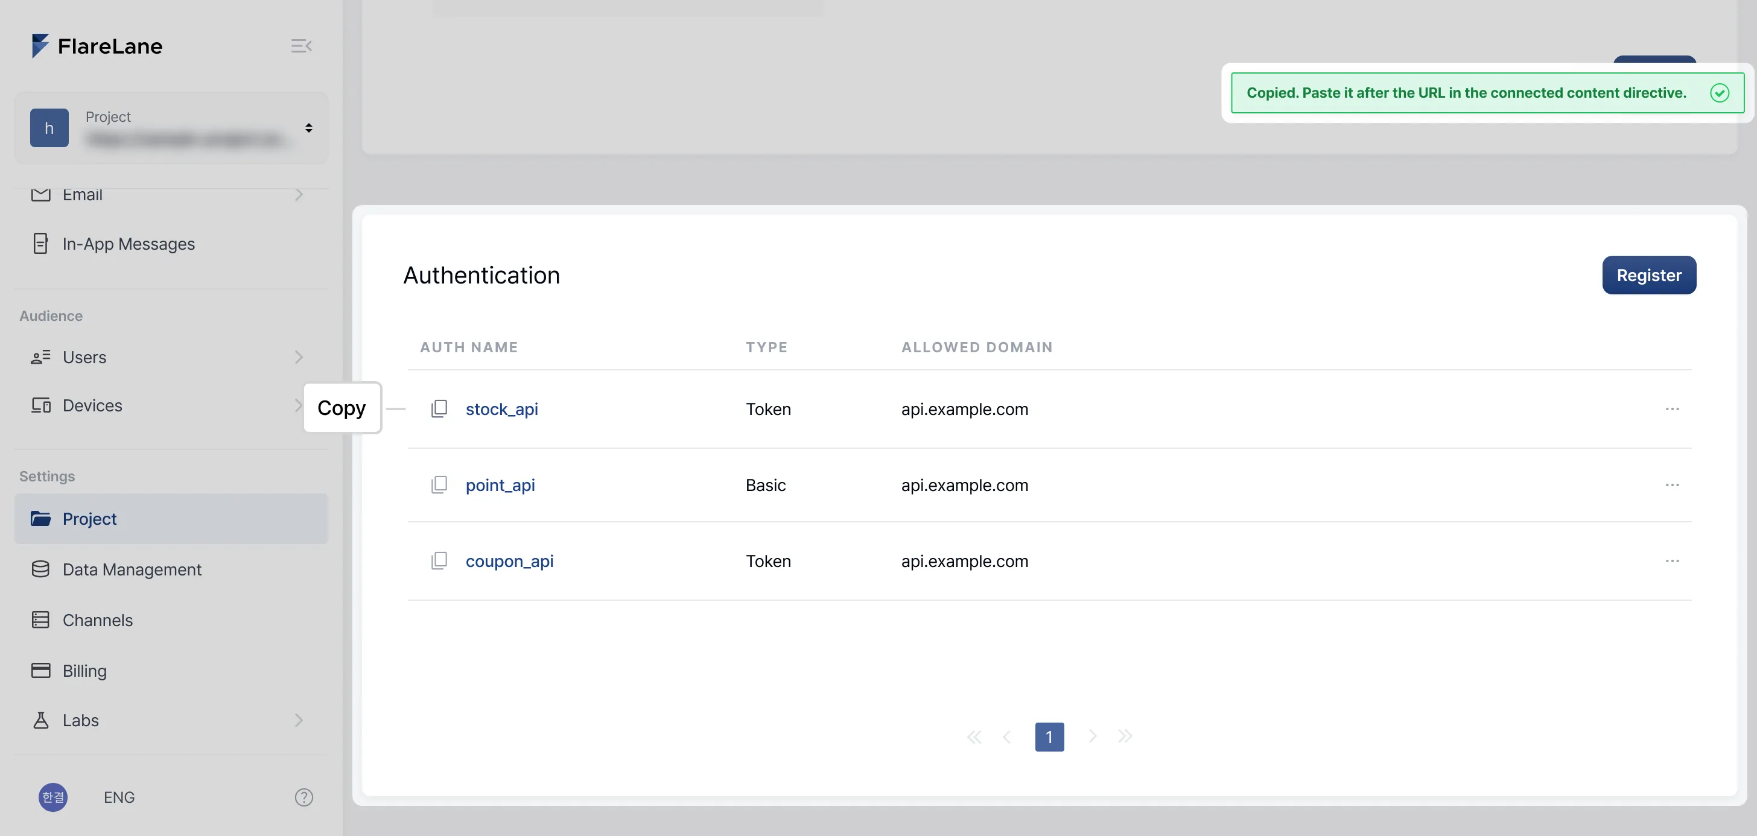Copy the coupon_api auth name
This screenshot has height=836, width=1757.
coord(439,561)
